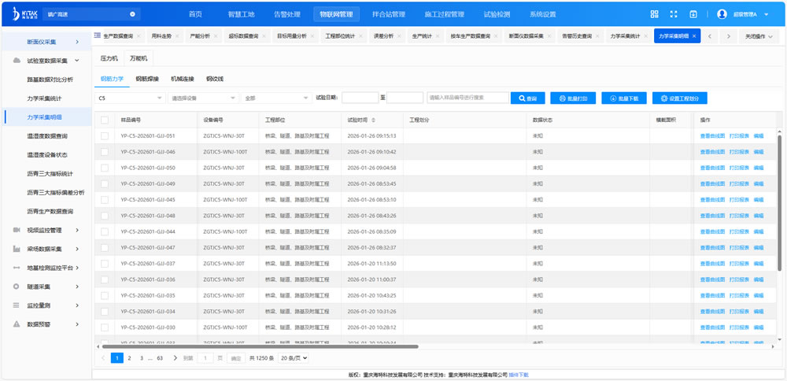Open the 请选择设备 device dropdown
This screenshot has height=381, width=787.
pos(202,98)
